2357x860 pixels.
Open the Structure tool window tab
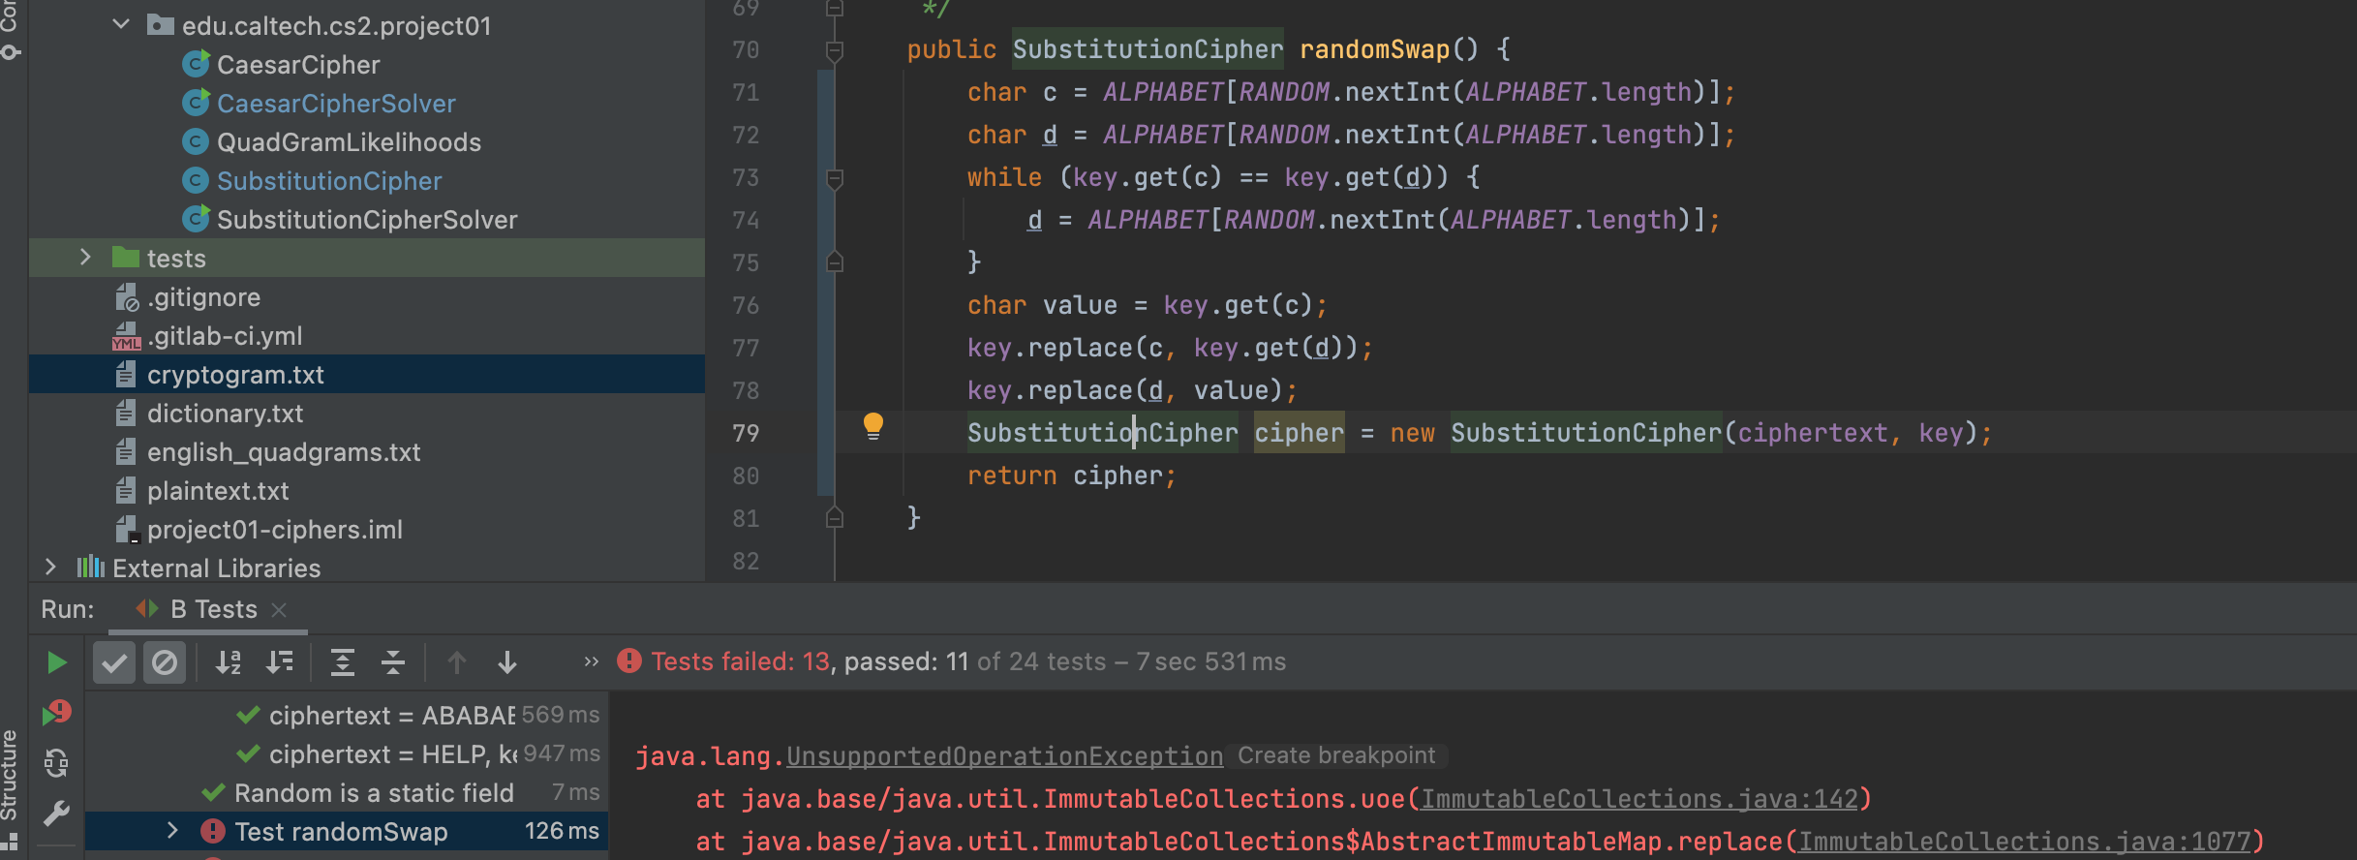(x=10, y=775)
